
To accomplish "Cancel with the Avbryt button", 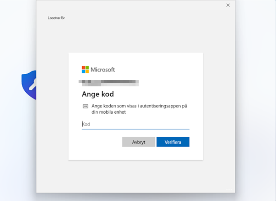I will click(x=139, y=142).
